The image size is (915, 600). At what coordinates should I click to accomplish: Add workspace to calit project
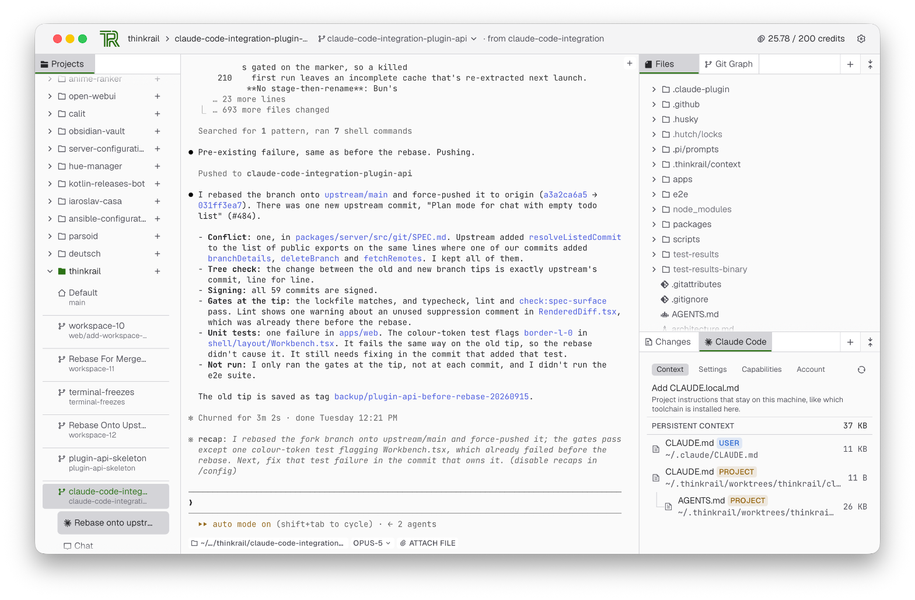(158, 114)
